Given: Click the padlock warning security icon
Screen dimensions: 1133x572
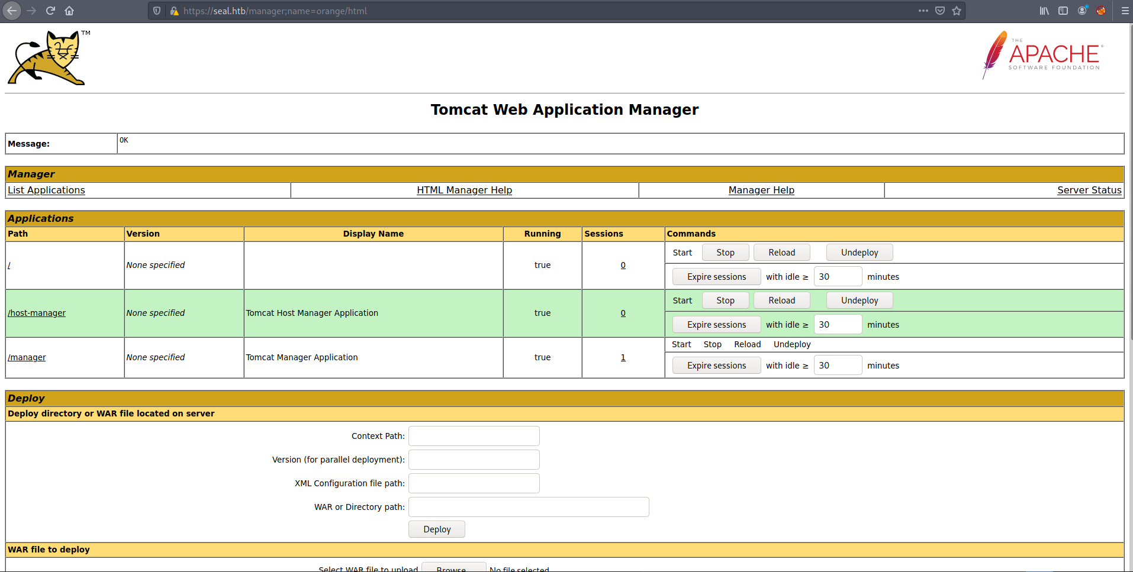Looking at the screenshot, I should click(x=174, y=11).
